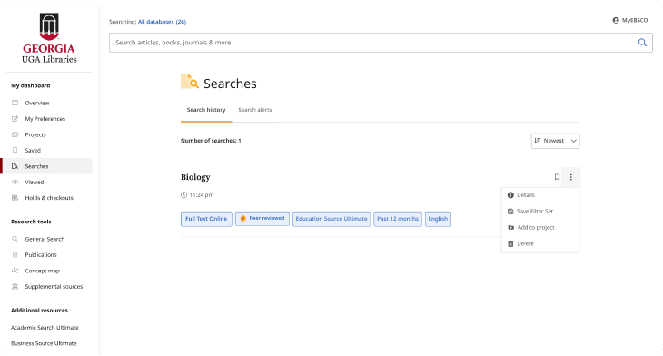Go to Projects in sidebar
The width and height of the screenshot is (663, 356).
[35, 135]
